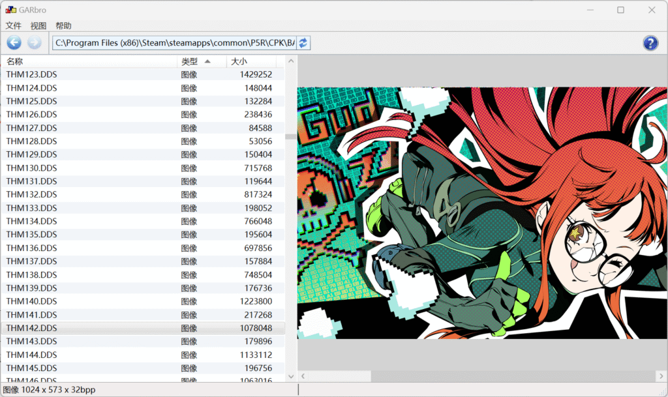668x397 pixels.
Task: Open the 帮助 menu
Action: 63,25
